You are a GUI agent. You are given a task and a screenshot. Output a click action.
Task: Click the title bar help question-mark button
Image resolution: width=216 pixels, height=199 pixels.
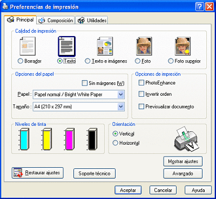[200, 7]
